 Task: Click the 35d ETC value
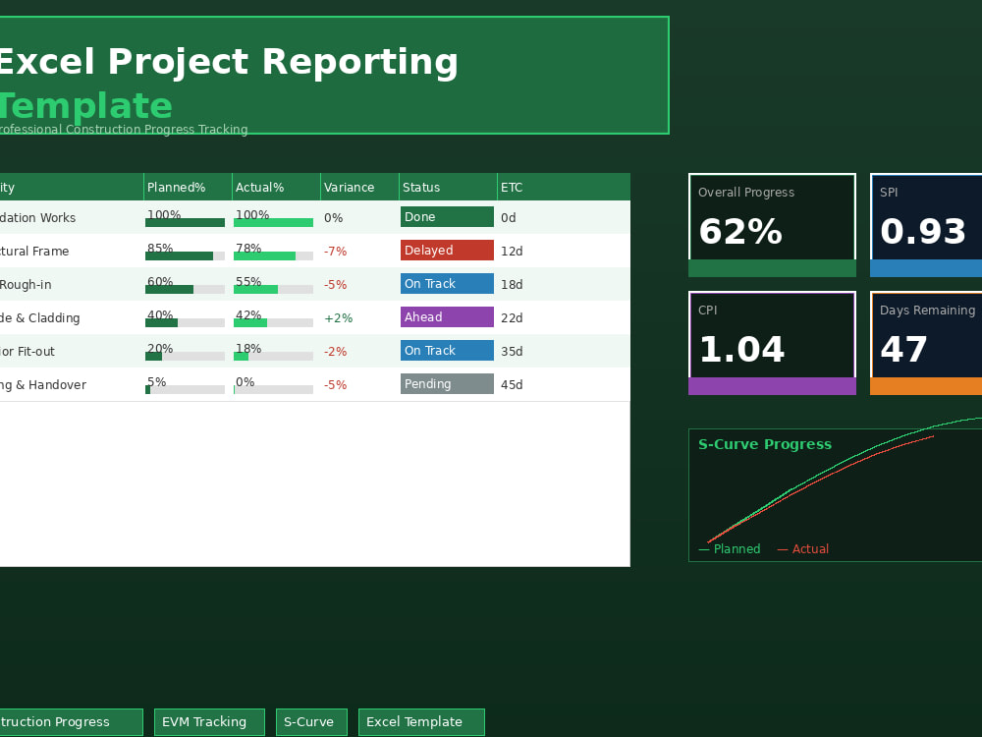coord(512,352)
